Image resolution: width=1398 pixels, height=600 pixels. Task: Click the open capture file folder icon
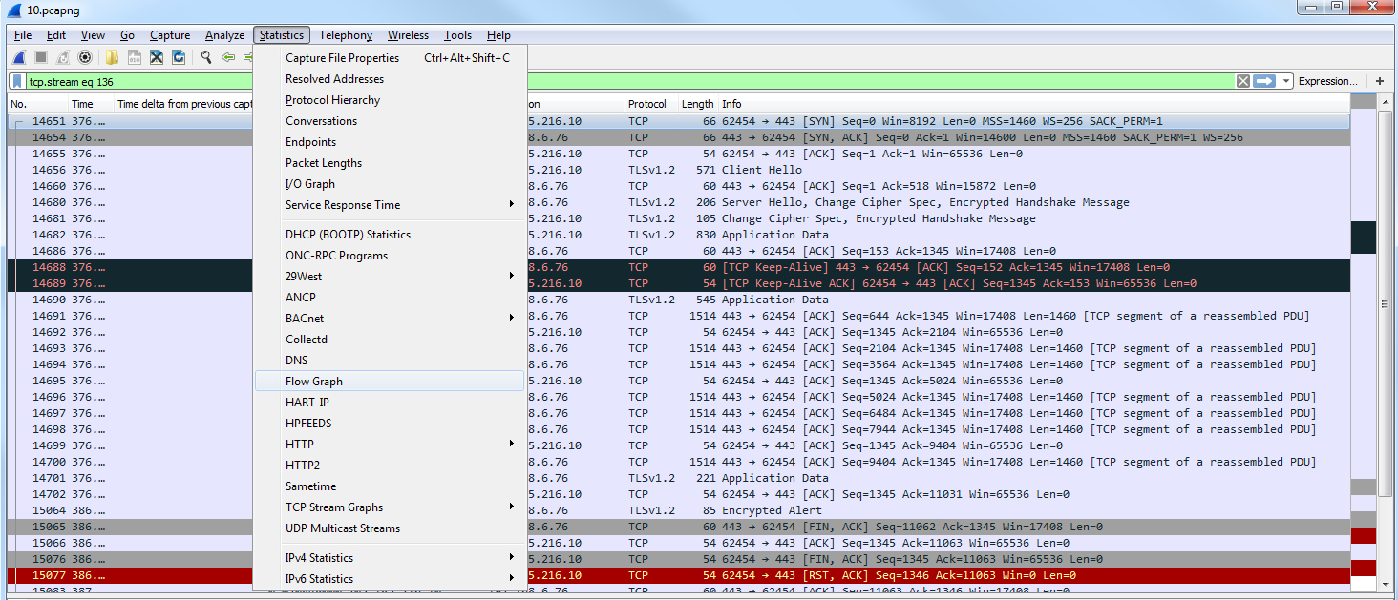(x=112, y=58)
